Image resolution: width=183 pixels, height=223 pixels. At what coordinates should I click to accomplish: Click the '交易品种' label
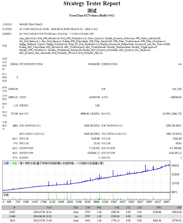(7, 24)
